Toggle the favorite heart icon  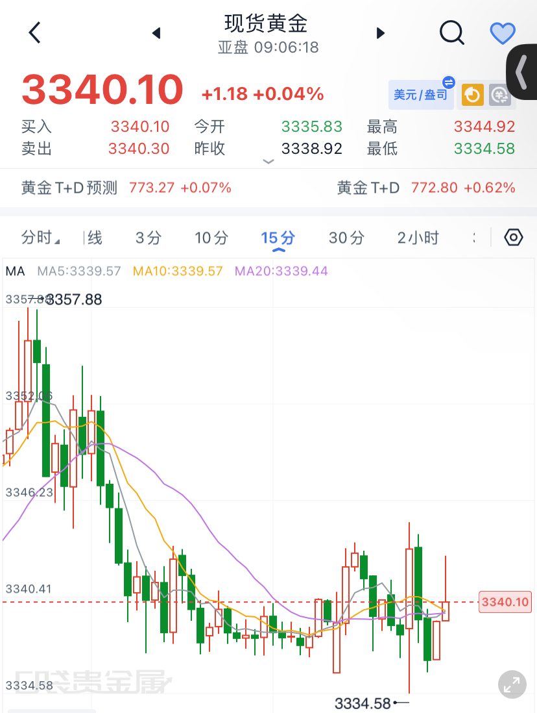503,33
